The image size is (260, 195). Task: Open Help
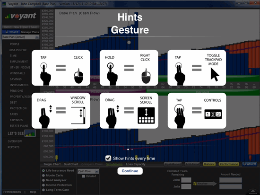[33, 192]
